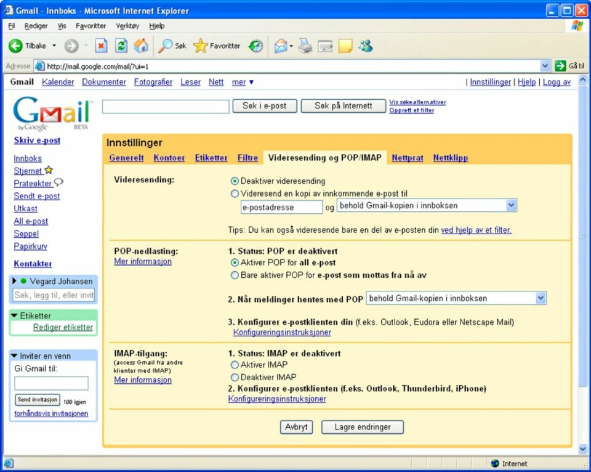591x472 pixels.
Task: Open the Tilbake history dropdown arrow
Action: click(54, 46)
